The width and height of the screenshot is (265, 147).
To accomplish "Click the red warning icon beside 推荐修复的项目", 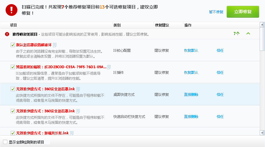I will [7, 34].
